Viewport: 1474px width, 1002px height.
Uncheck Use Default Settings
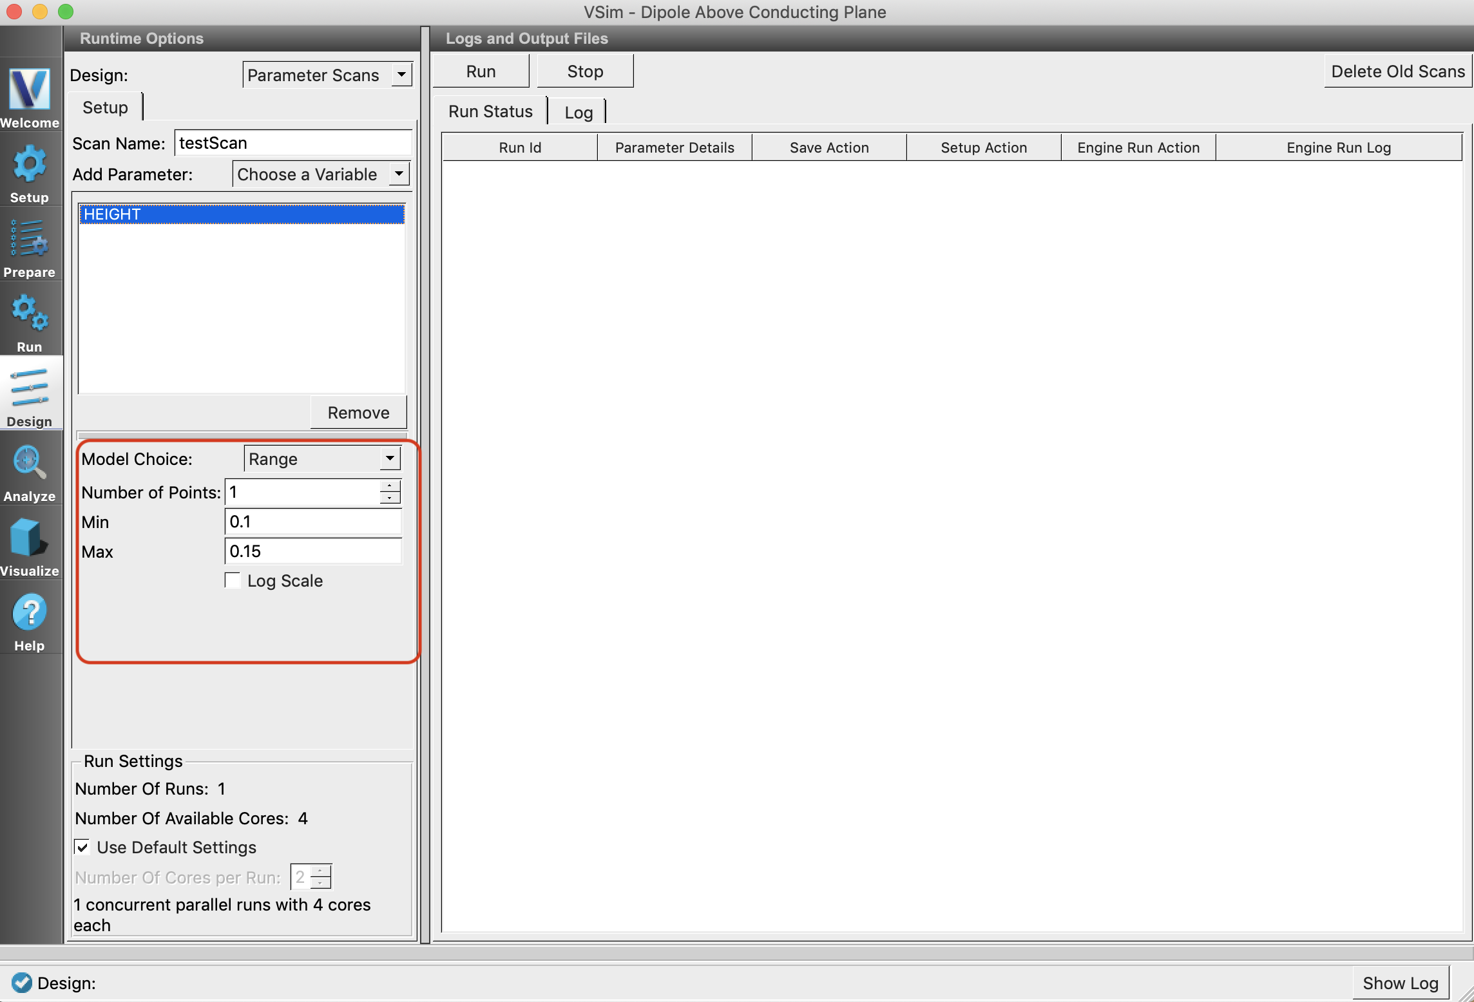(x=82, y=847)
